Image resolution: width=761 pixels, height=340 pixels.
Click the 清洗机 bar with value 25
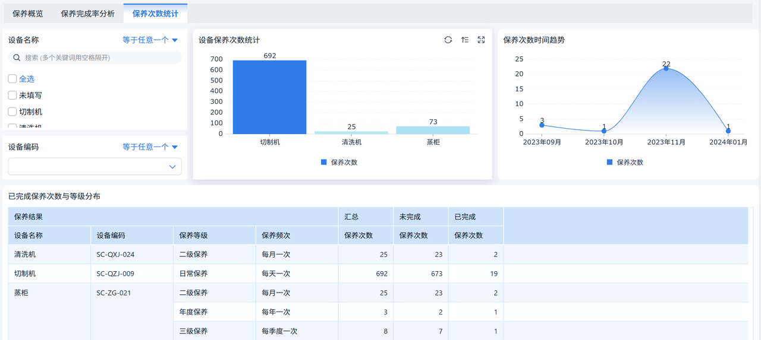click(351, 132)
